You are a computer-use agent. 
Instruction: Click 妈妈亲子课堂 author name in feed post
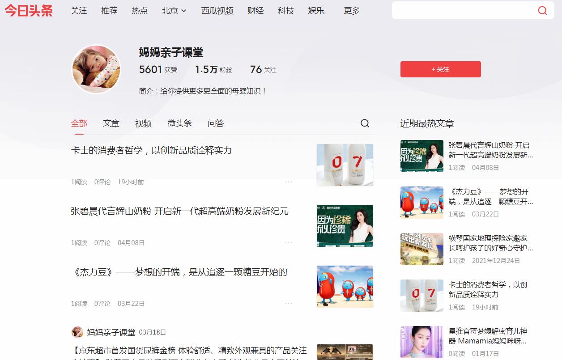(x=111, y=332)
